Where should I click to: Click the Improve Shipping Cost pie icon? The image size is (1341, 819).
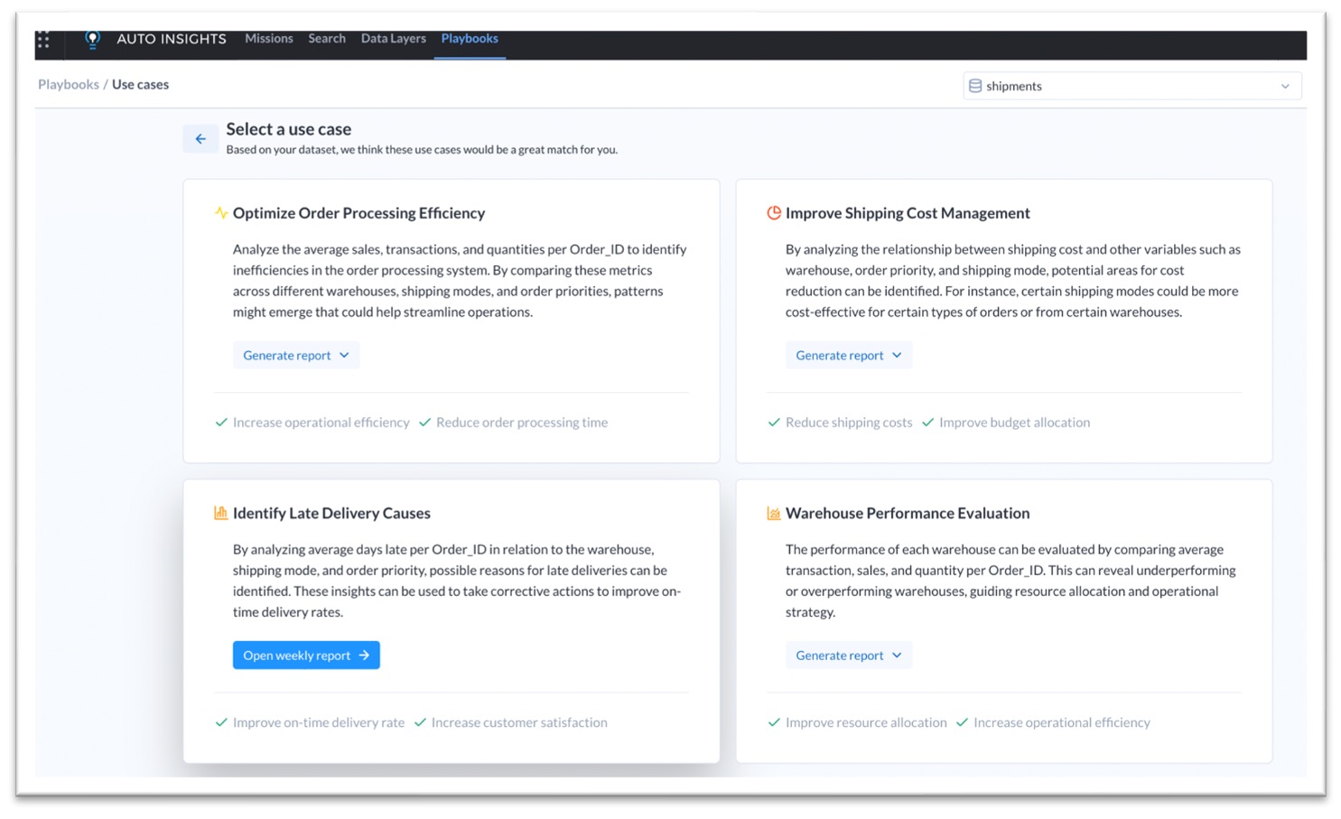774,213
